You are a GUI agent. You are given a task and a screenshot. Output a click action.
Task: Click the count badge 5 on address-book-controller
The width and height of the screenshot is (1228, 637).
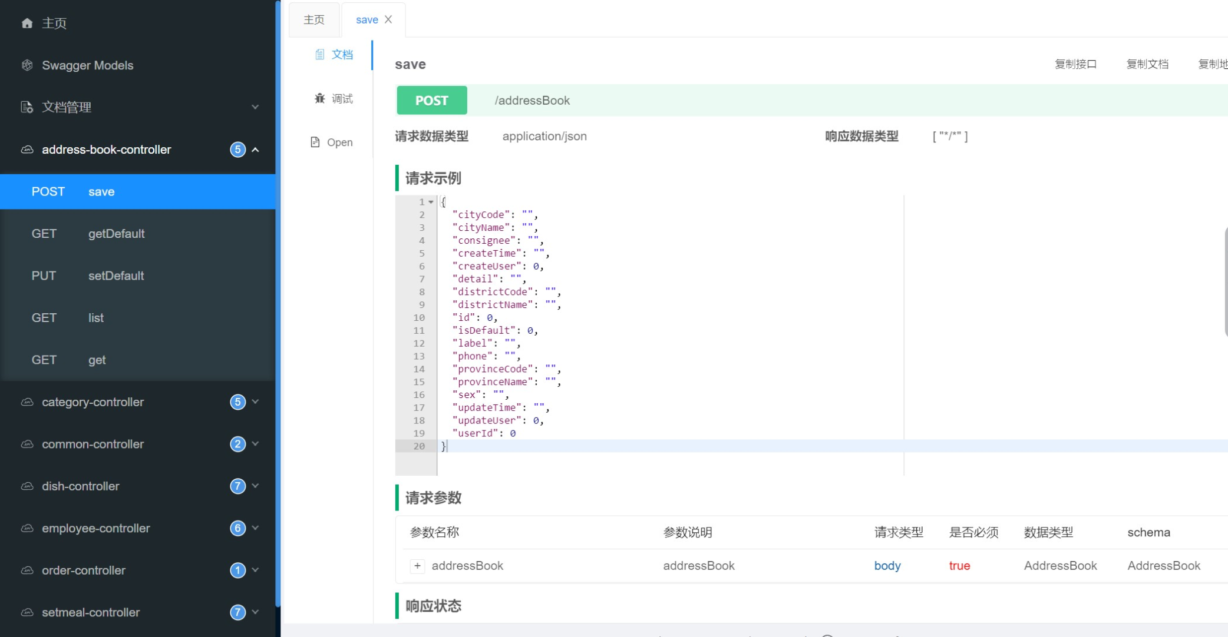pyautogui.click(x=237, y=150)
